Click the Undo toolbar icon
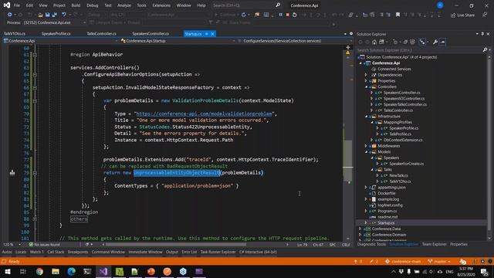The width and height of the screenshot is (494, 278). pyautogui.click(x=64, y=15)
